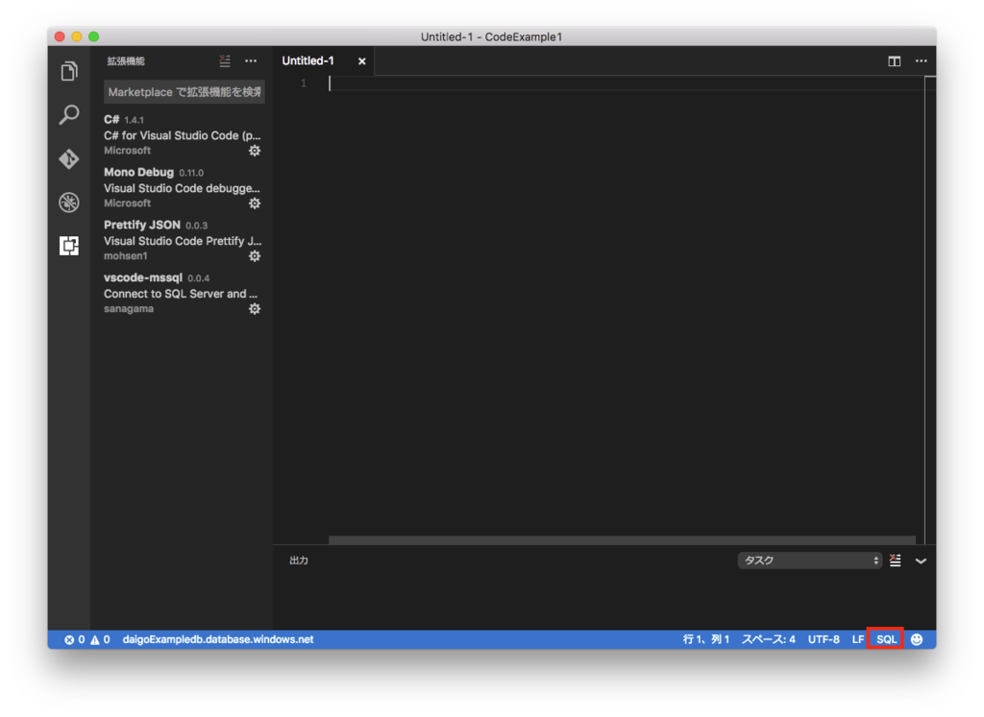The width and height of the screenshot is (984, 717).
Task: Collapse the output panel with chevron
Action: [x=921, y=561]
